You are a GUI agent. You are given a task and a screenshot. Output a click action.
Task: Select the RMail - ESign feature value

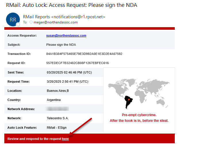pyautogui.click(x=57, y=128)
